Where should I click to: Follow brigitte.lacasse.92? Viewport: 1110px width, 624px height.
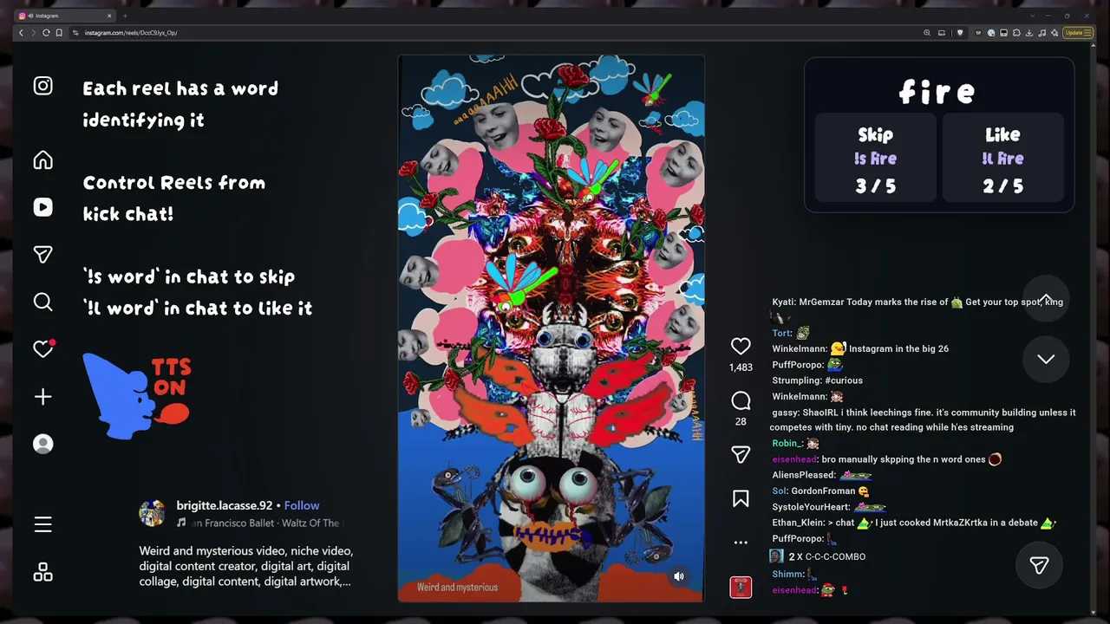coord(302,505)
